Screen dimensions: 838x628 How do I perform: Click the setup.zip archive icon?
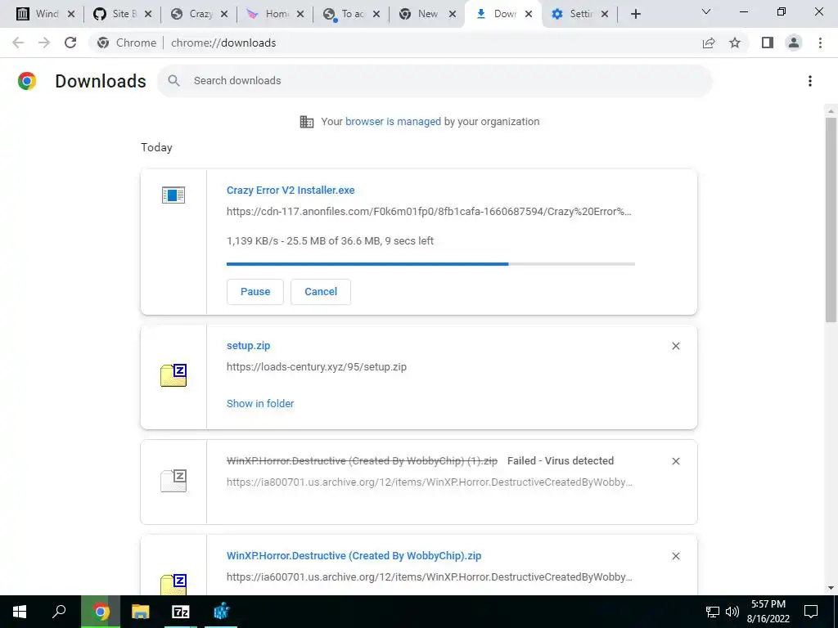click(x=173, y=375)
